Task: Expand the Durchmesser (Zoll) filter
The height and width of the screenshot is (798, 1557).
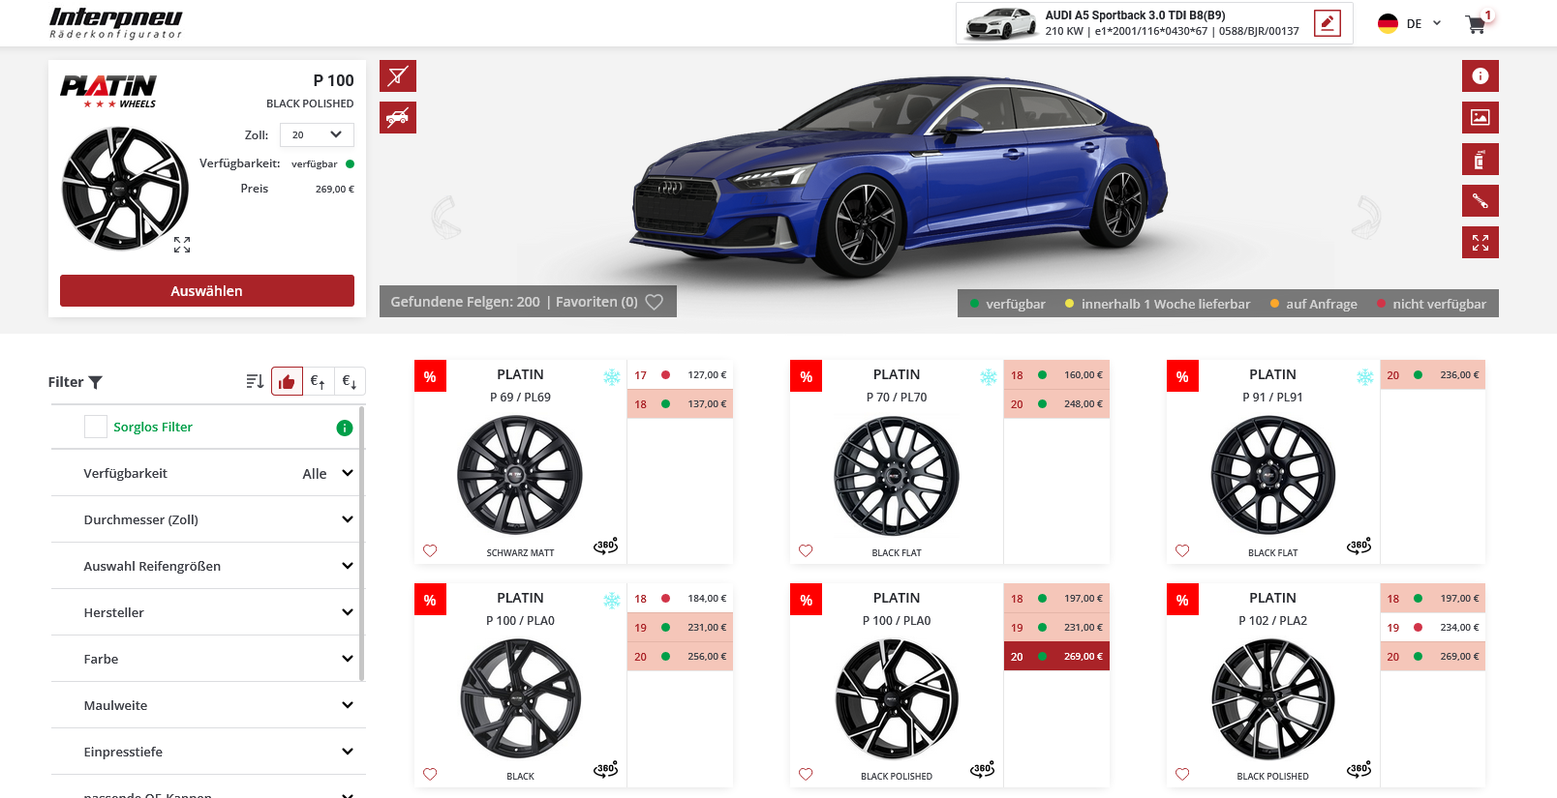Action: (x=208, y=519)
